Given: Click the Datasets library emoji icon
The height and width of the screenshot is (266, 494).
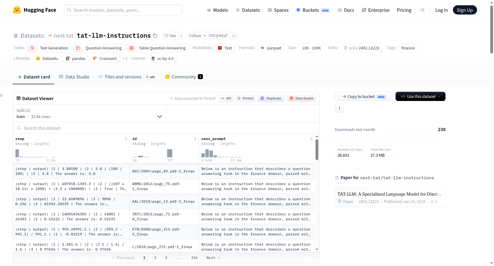Looking at the screenshot, I should point(38,58).
